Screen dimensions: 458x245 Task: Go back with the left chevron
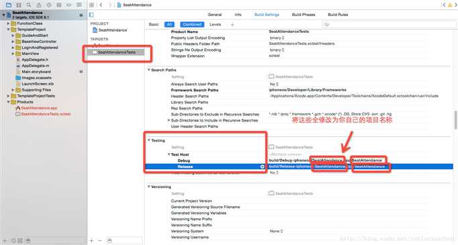[x=101, y=5]
